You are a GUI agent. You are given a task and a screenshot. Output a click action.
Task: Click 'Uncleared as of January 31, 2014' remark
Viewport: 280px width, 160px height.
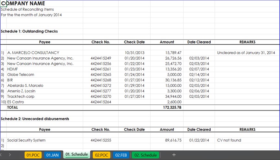pyautogui.click(x=246, y=53)
